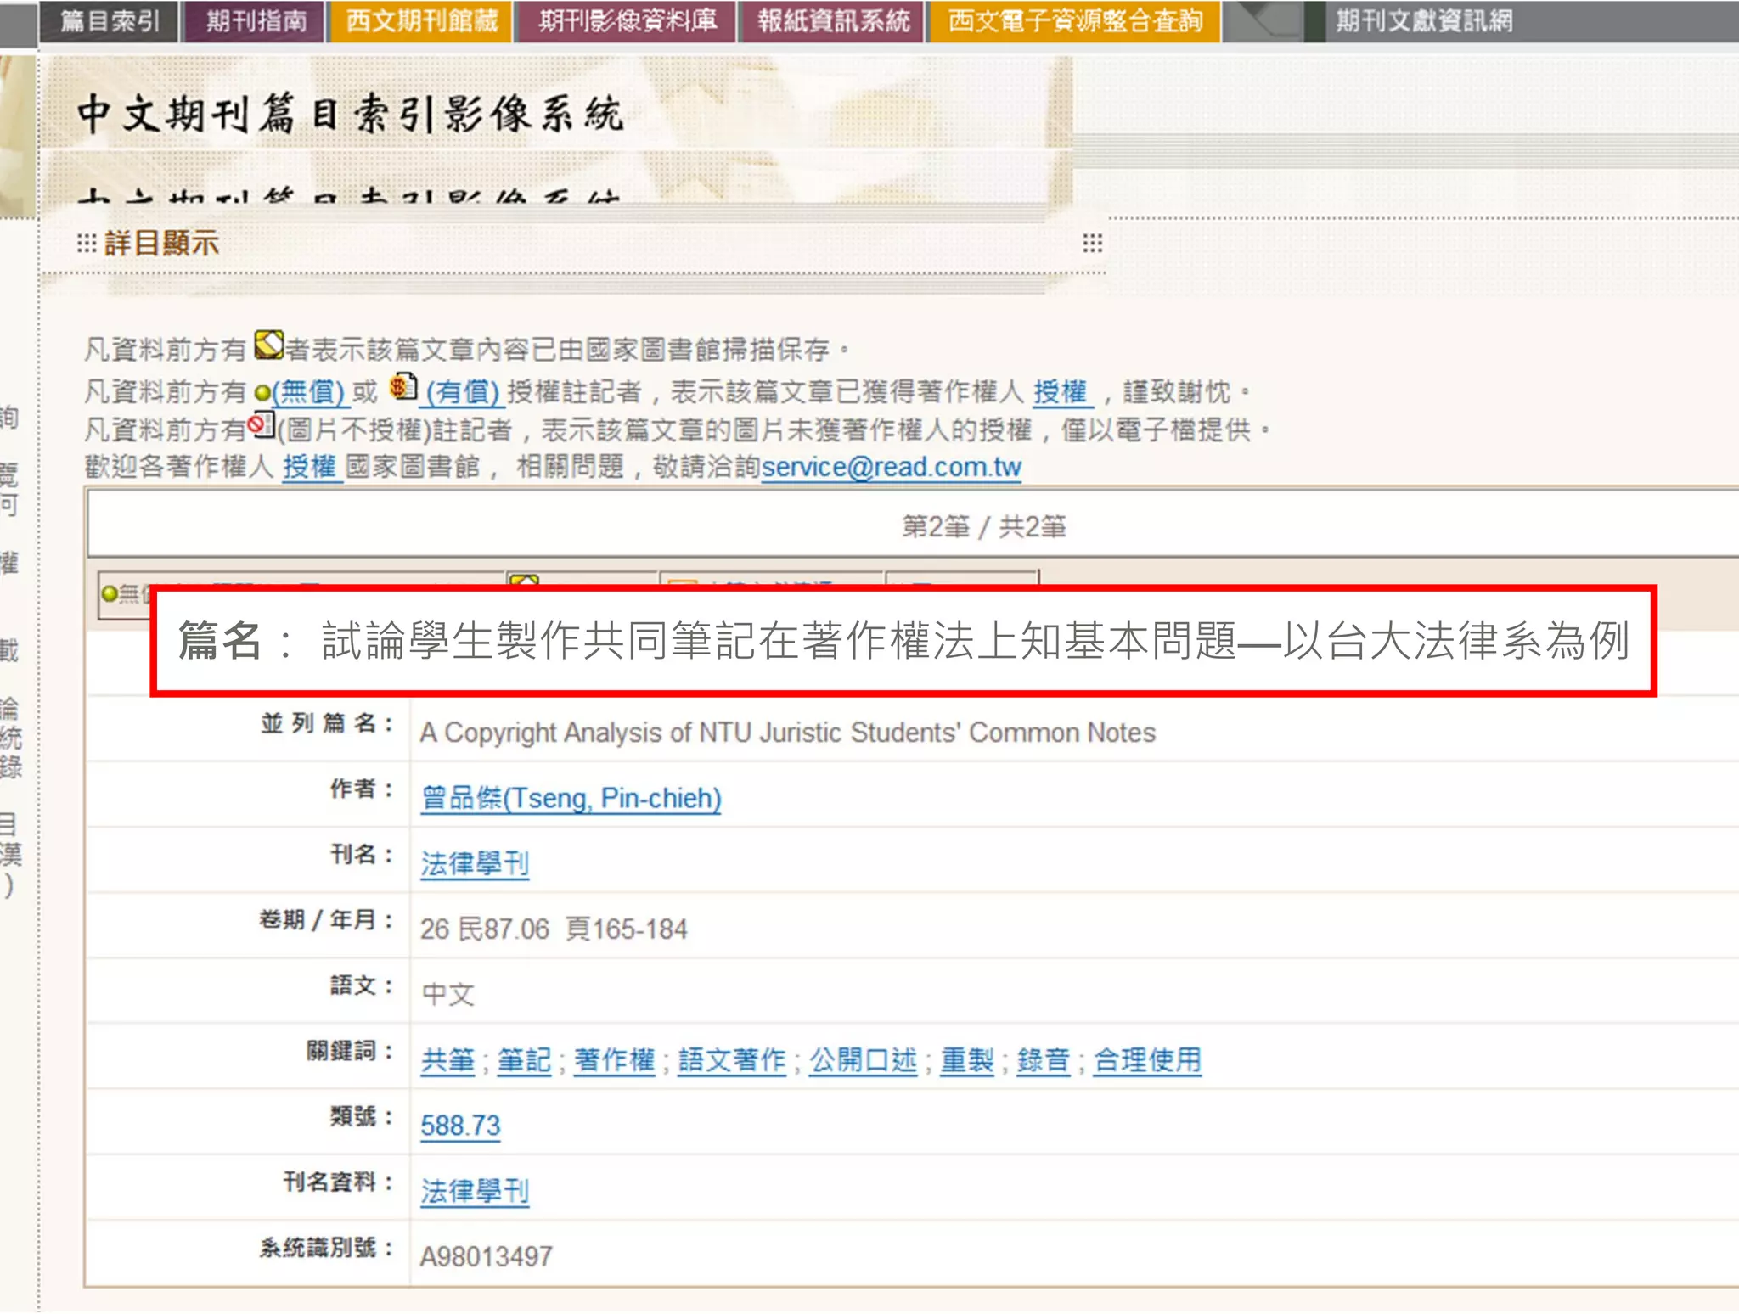Click the scanned-article notepad icon in legend
This screenshot has height=1314, width=1739.
(x=269, y=344)
